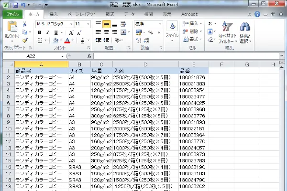Open Excel Help question mark
The image size is (287, 191).
[x=257, y=14]
